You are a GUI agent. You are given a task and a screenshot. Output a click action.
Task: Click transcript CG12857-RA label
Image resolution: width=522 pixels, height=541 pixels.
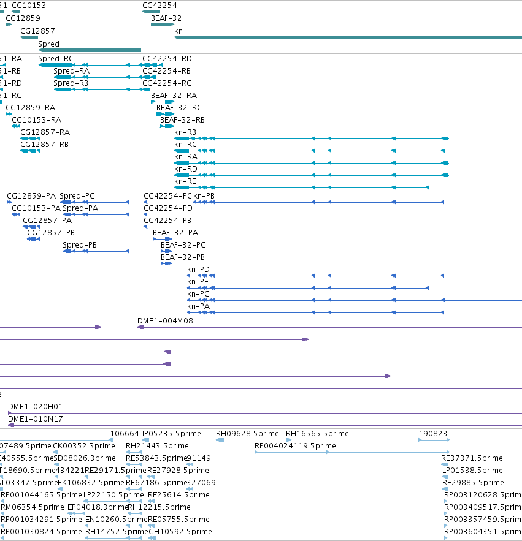45,132
